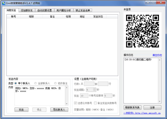Click the row-end 到 input field
The height and width of the screenshot is (119, 167).
103,84
